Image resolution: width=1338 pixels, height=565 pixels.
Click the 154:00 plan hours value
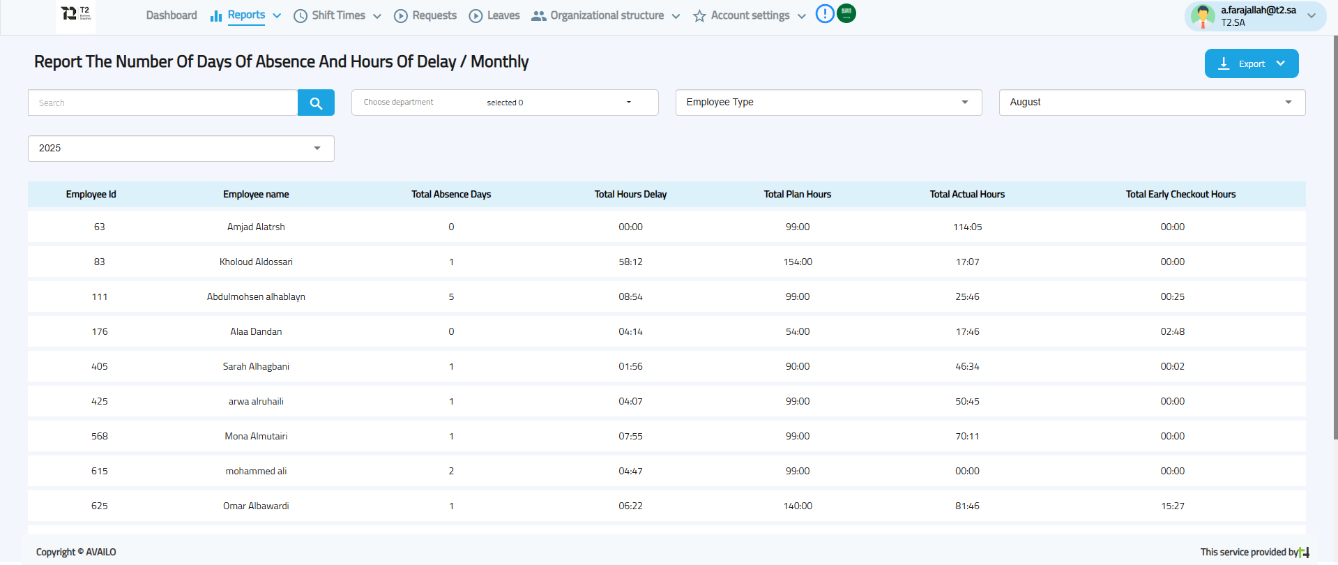pyautogui.click(x=798, y=262)
